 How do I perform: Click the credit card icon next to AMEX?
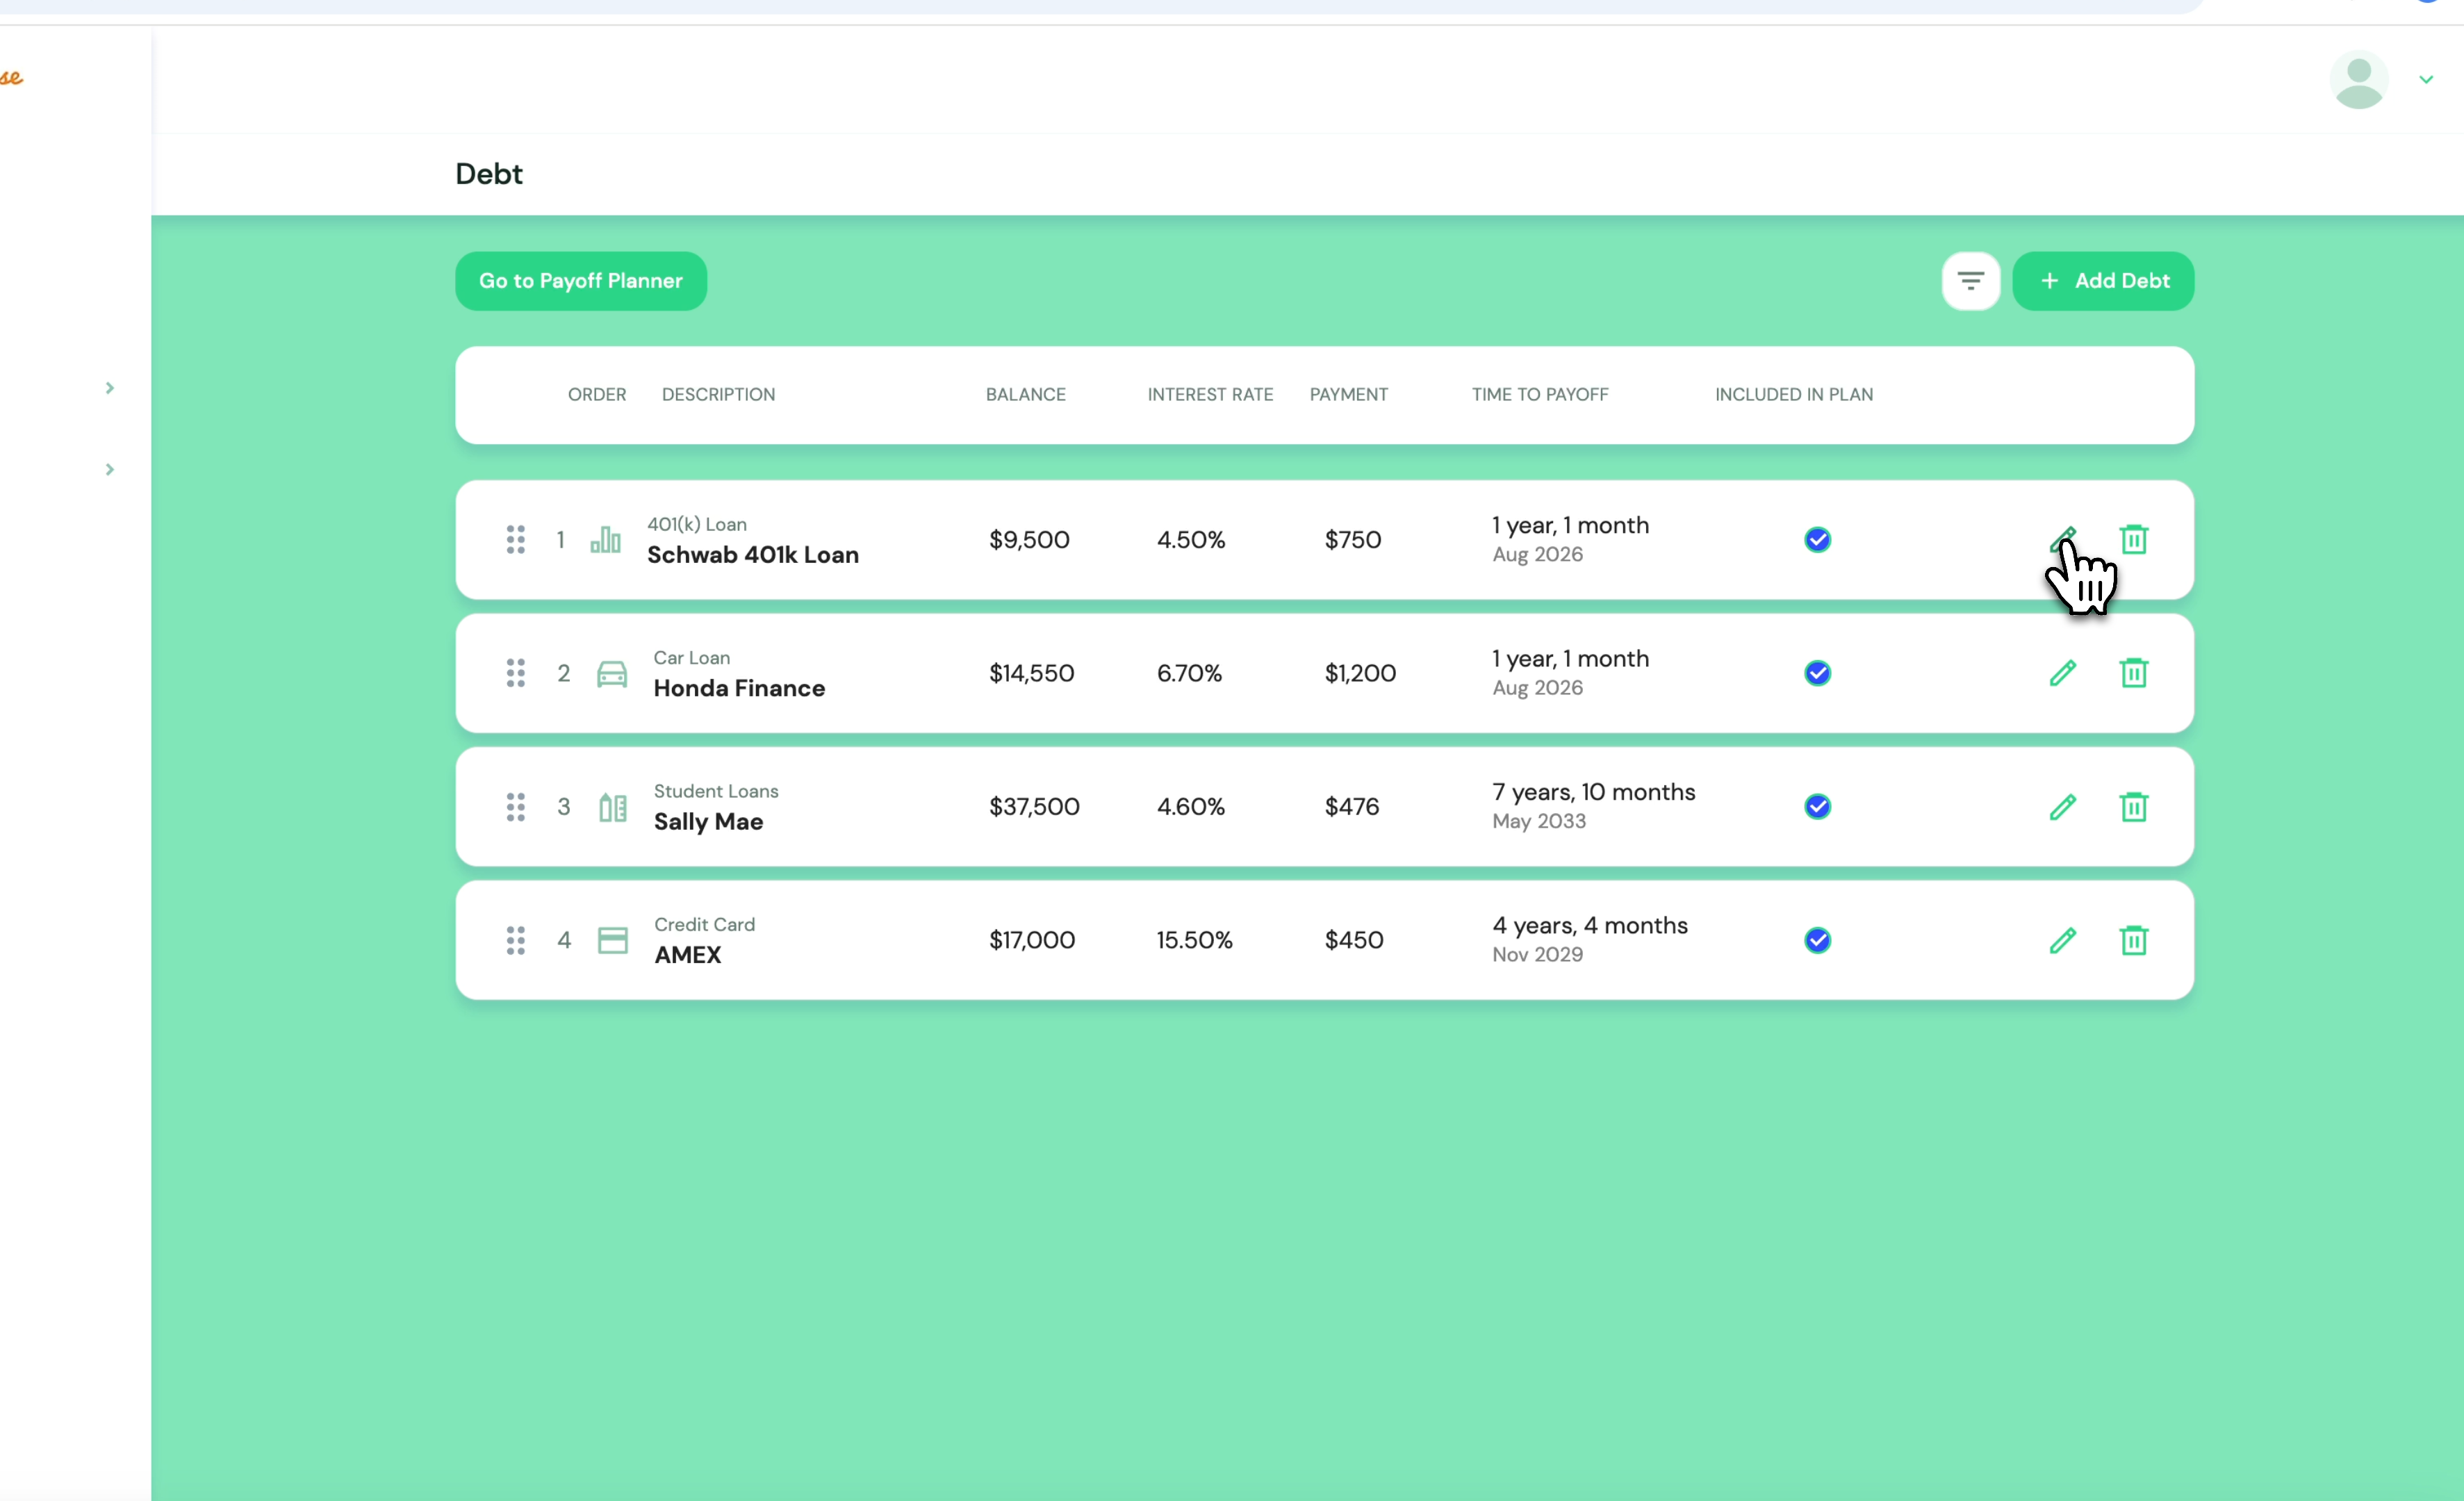(x=612, y=940)
